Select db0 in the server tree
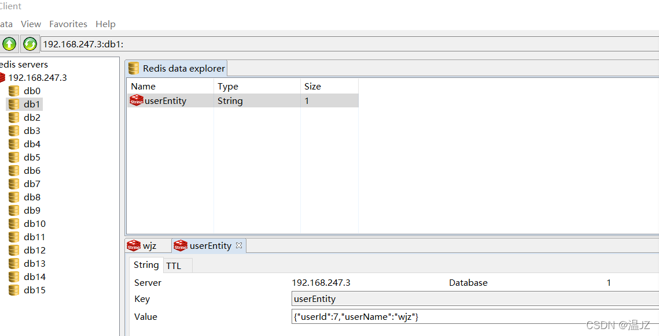Image resolution: width=659 pixels, height=336 pixels. tap(32, 91)
